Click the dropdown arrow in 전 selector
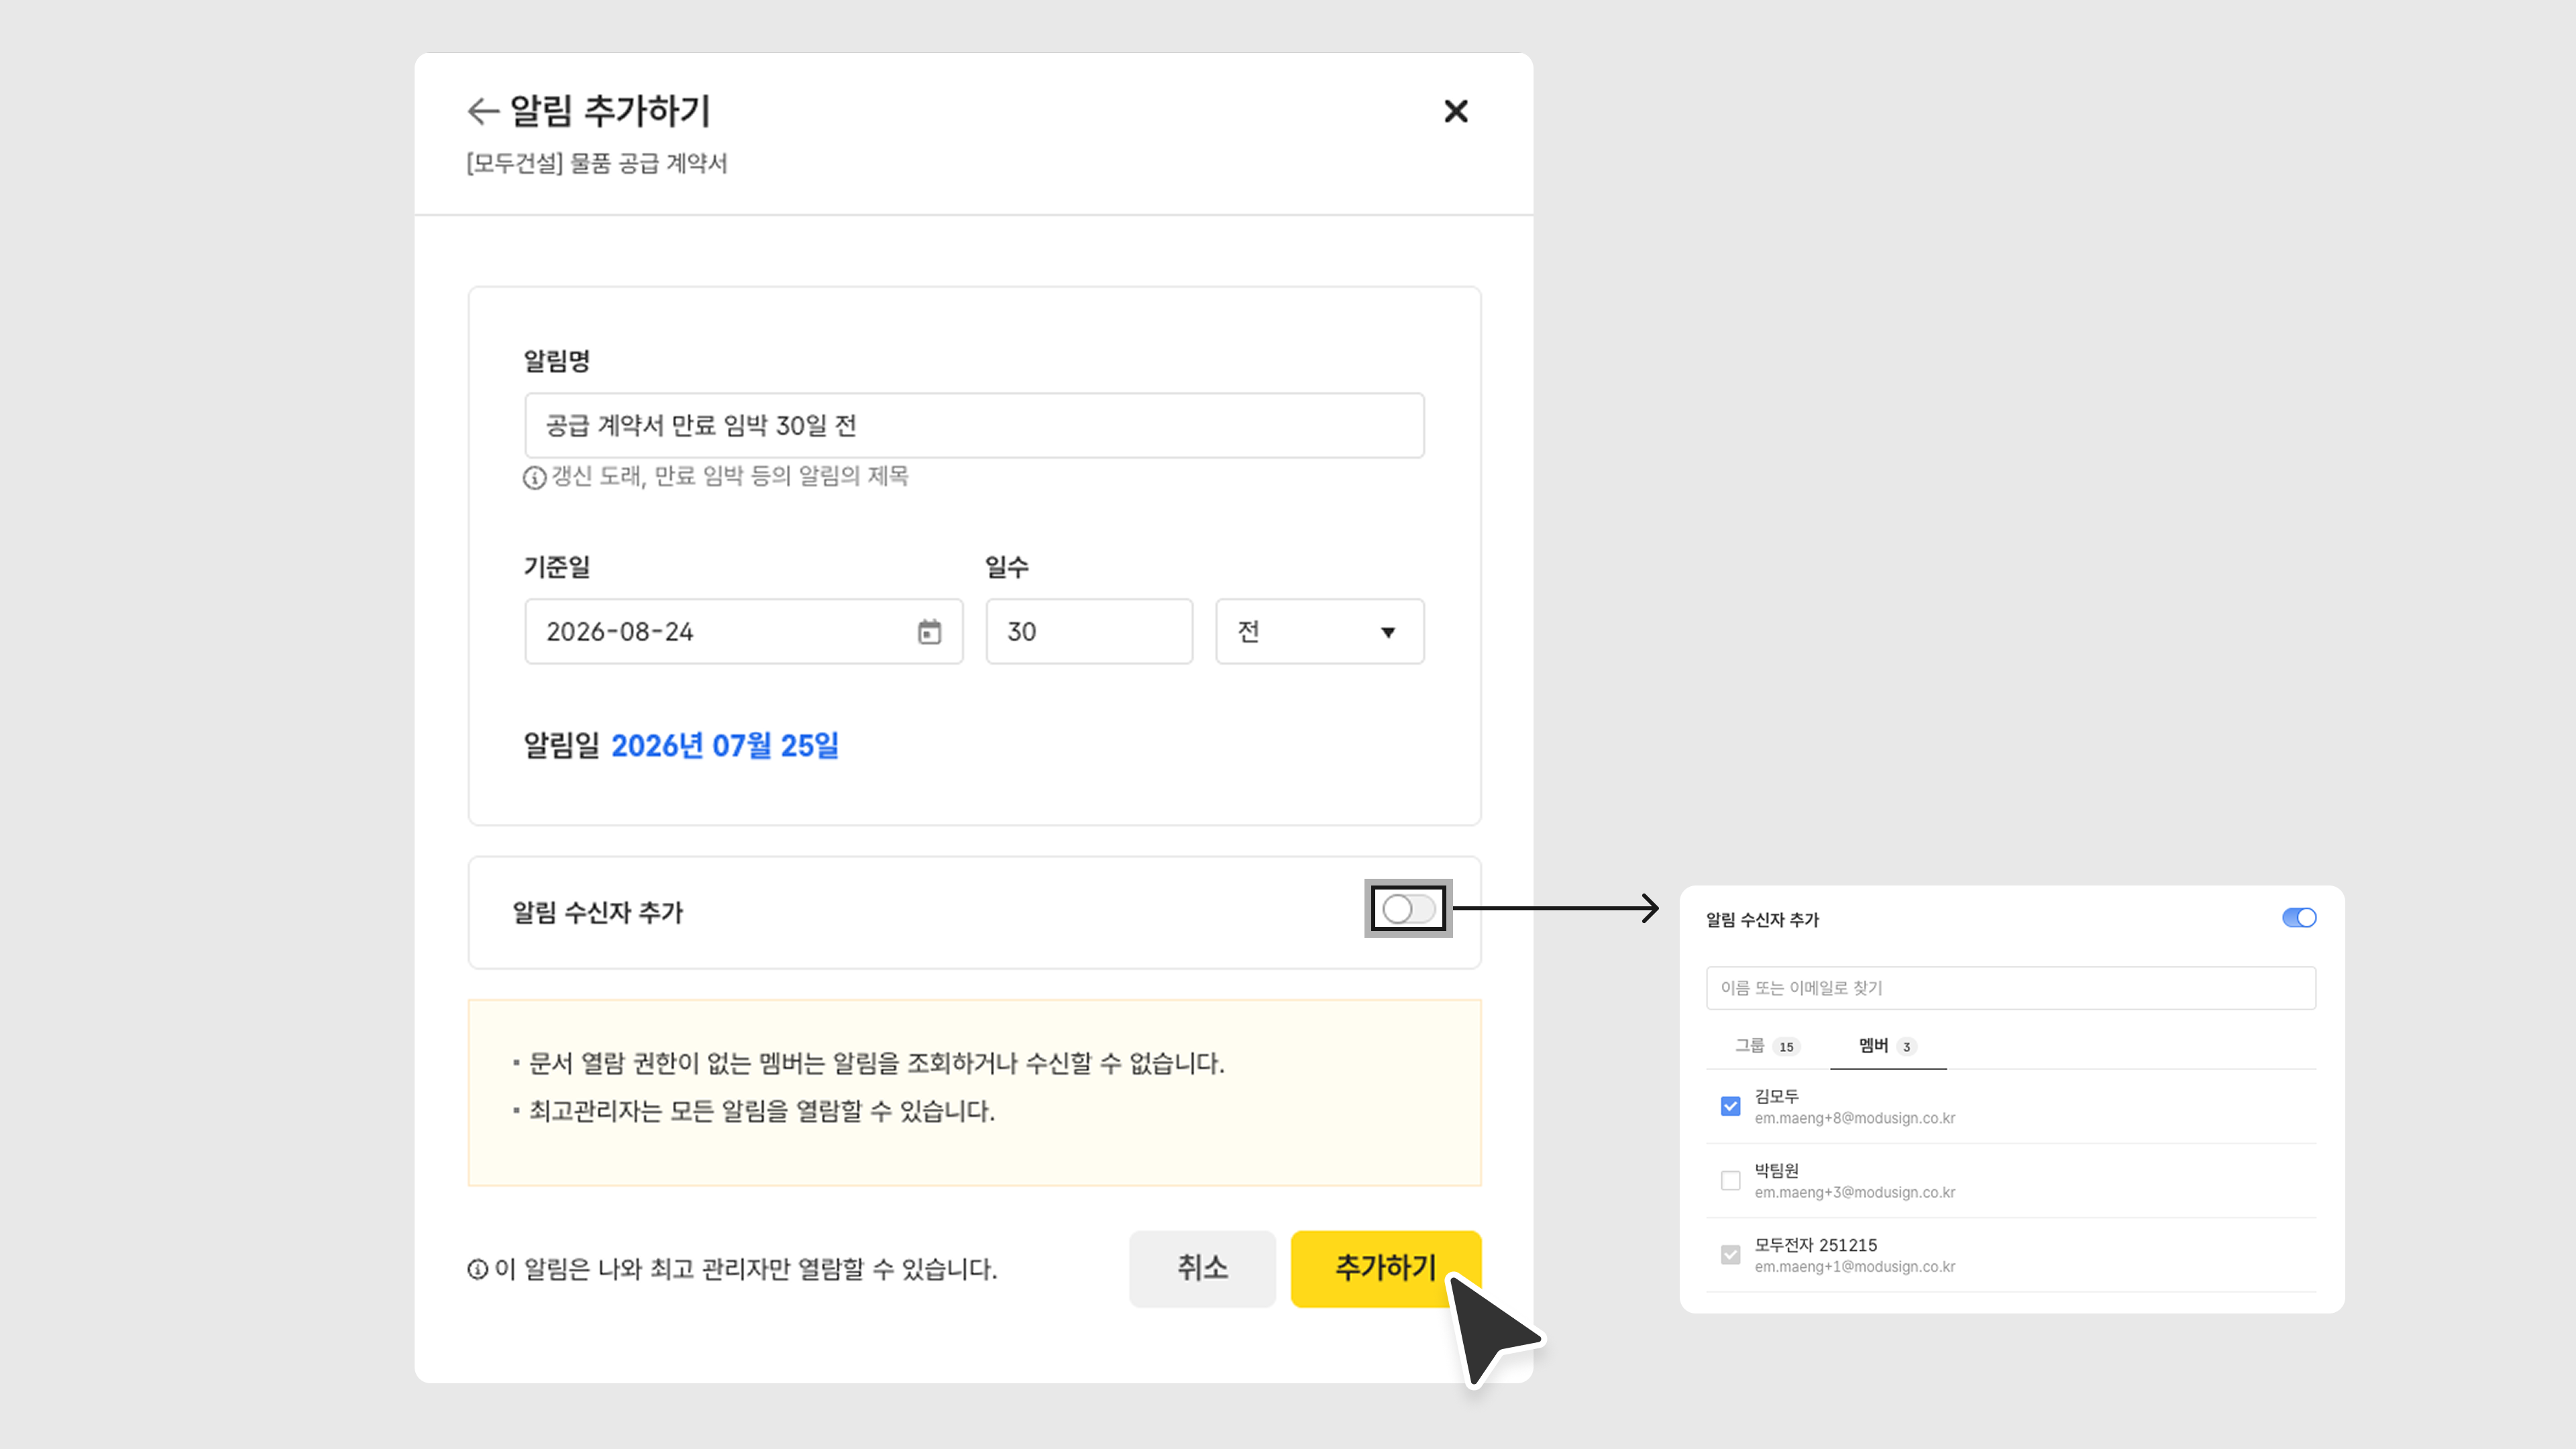This screenshot has width=2576, height=1449. coord(1387,632)
